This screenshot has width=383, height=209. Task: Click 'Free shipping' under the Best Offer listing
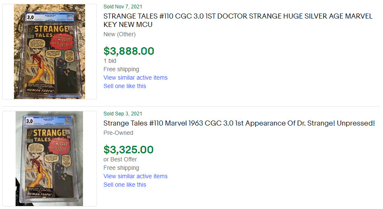pos(121,168)
